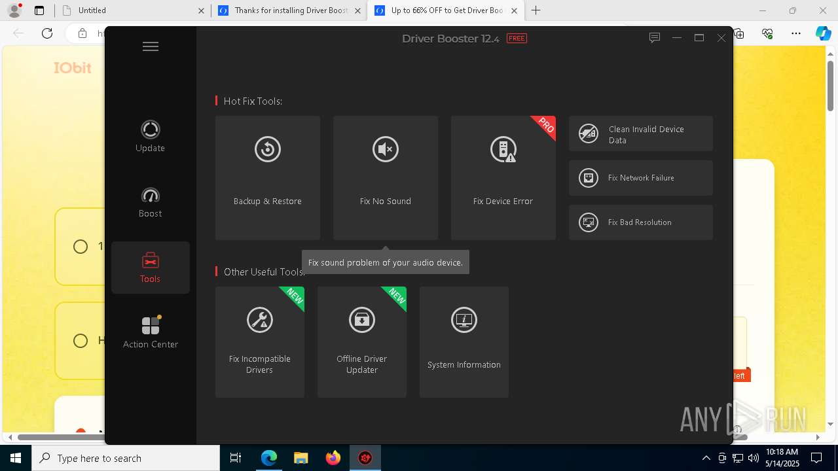This screenshot has width=838, height=471.
Task: Open Offline Driver Updater tool
Action: 362,342
